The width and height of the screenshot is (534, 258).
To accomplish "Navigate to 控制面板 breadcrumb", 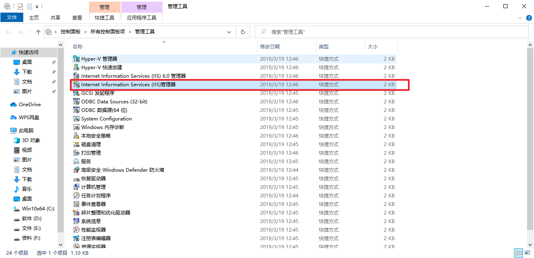I will click(x=71, y=32).
